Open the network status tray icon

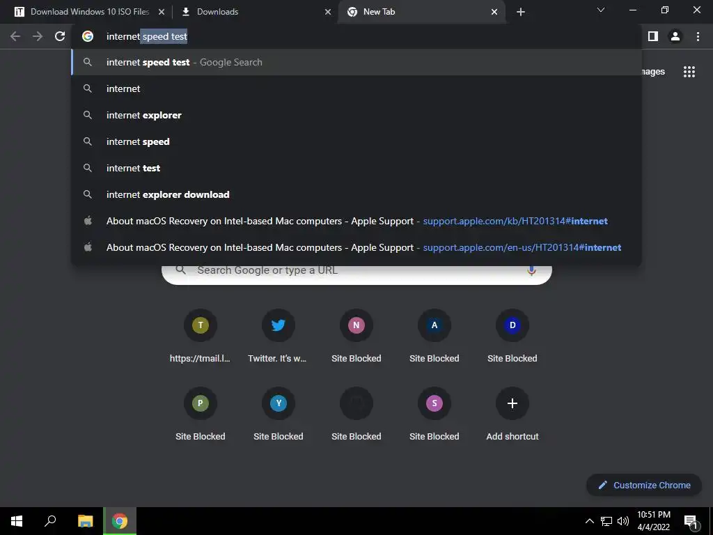click(606, 521)
